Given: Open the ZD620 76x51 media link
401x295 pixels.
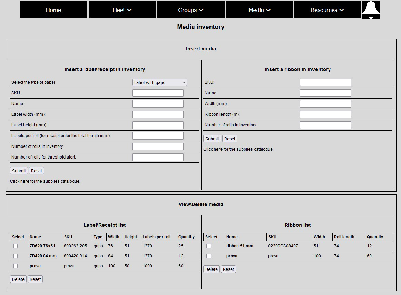Looking at the screenshot, I should click(x=42, y=246).
